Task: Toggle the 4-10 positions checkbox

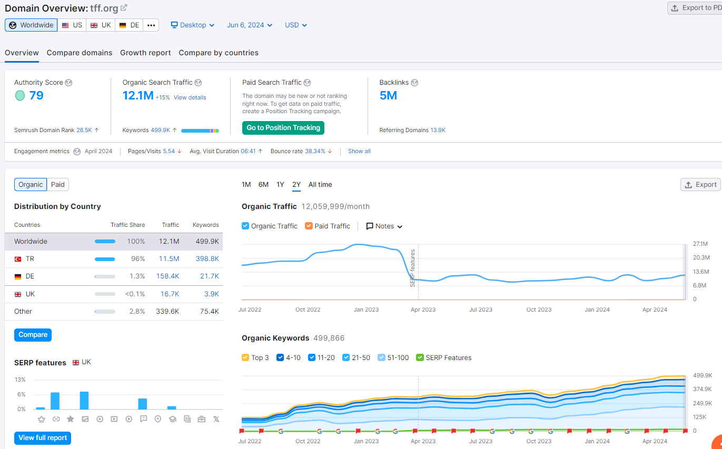Action: tap(280, 357)
